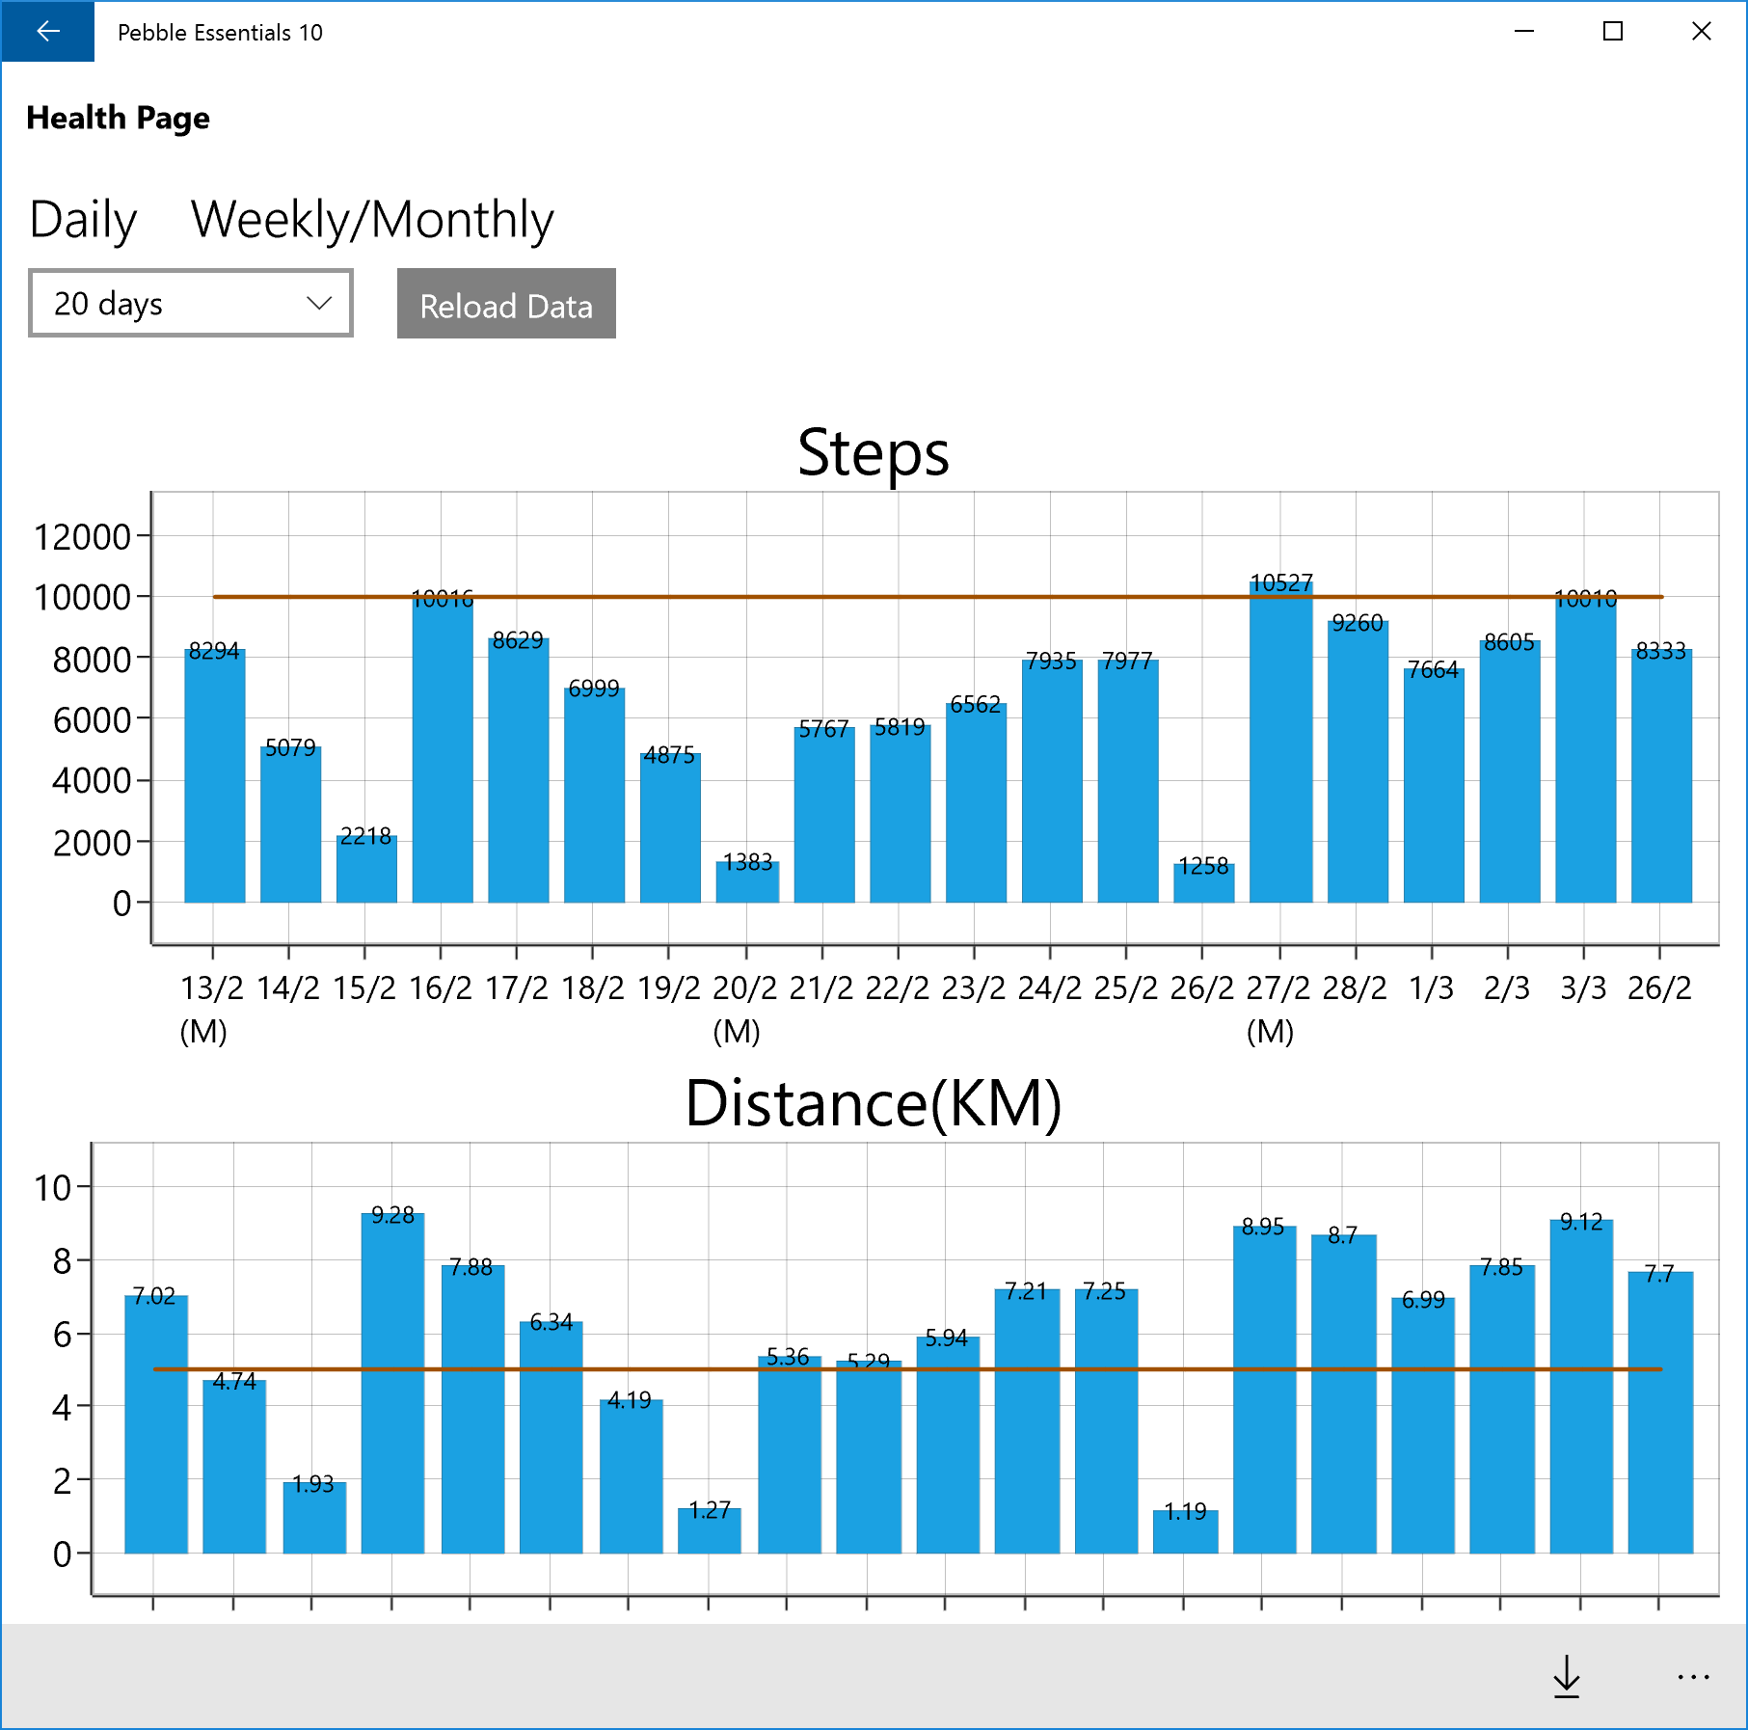Click the Reload Data button
The height and width of the screenshot is (1730, 1748).
pos(506,304)
